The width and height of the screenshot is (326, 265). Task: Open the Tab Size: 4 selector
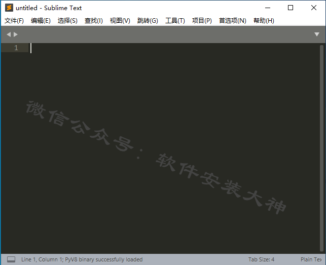(x=261, y=259)
